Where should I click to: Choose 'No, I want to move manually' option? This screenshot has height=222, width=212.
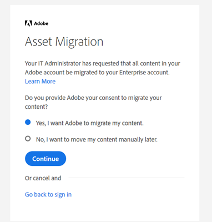[x=28, y=139]
